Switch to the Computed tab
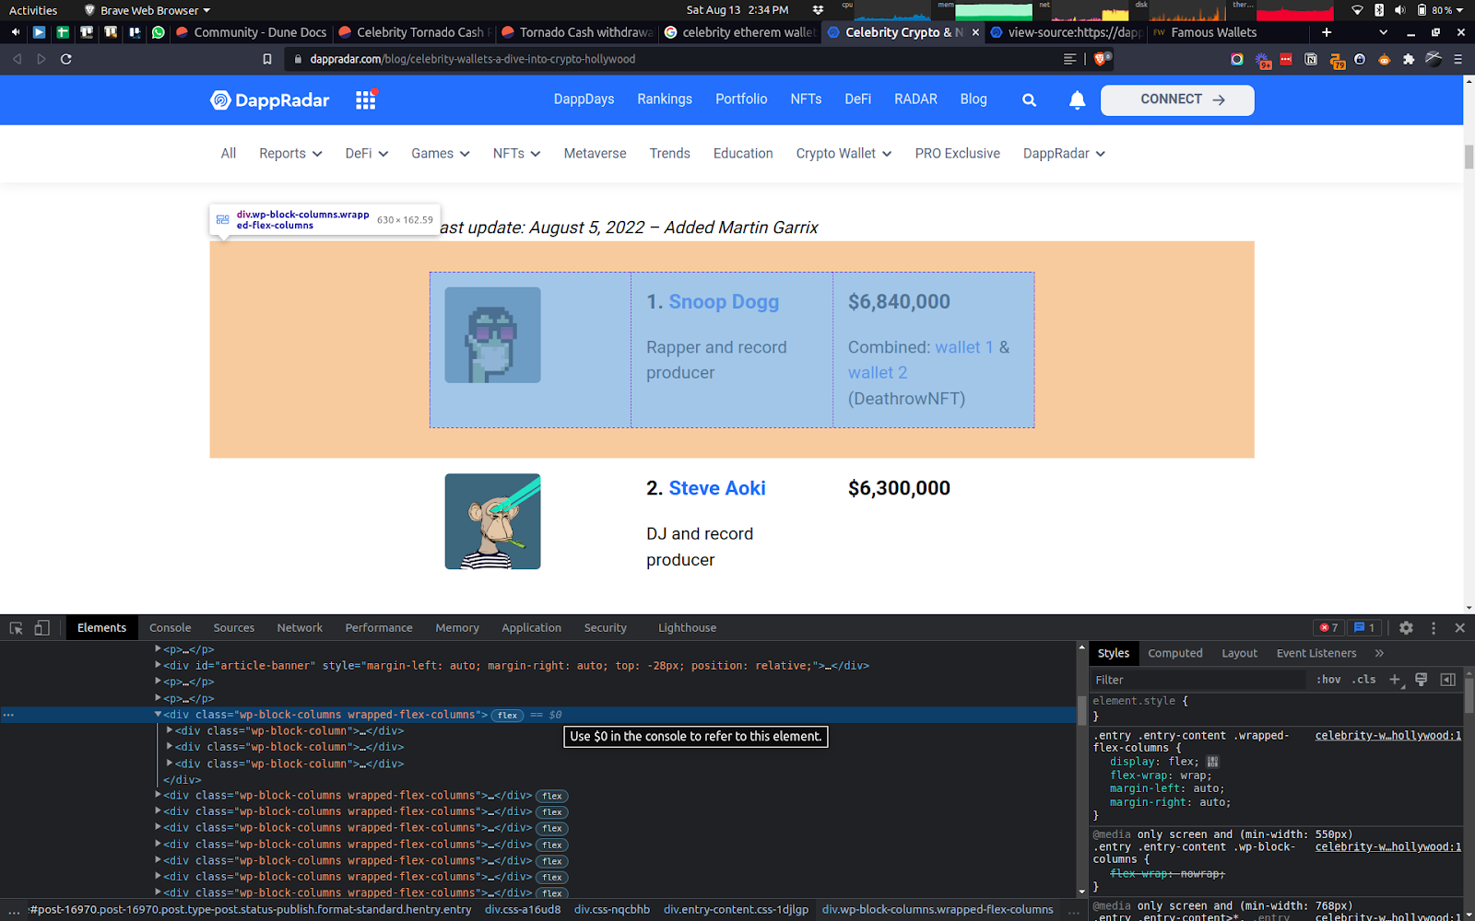The image size is (1475, 921). [x=1175, y=653]
